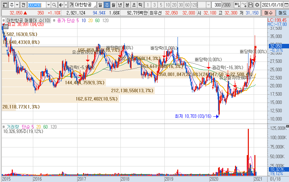Screen dimensions: 289x182
Task: Select the 초 second period
Action: click(134, 5)
